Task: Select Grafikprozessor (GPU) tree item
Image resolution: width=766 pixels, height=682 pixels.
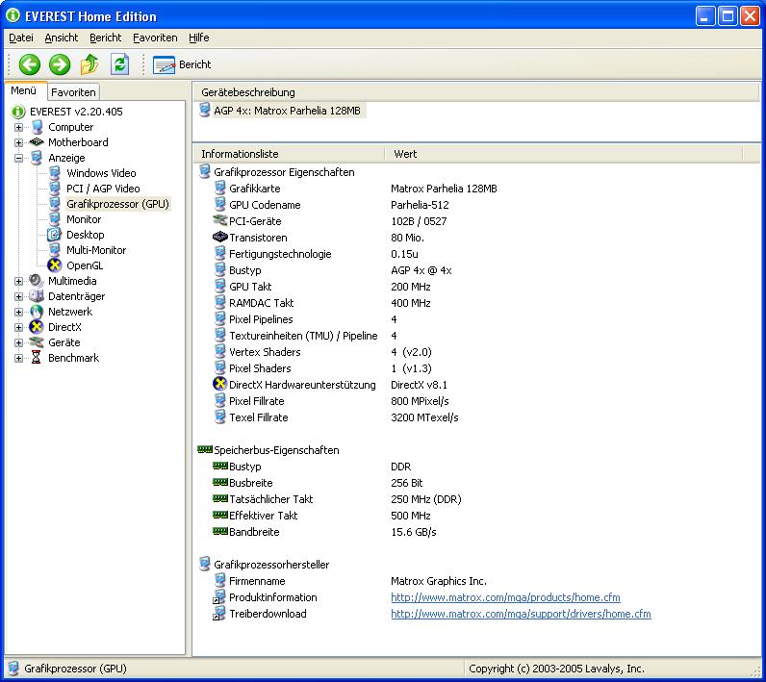Action: [117, 204]
